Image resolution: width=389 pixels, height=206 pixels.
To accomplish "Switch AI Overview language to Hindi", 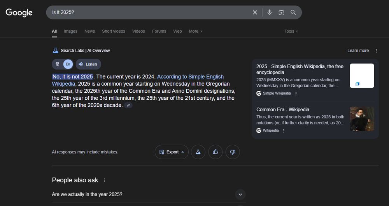I will click(x=57, y=64).
